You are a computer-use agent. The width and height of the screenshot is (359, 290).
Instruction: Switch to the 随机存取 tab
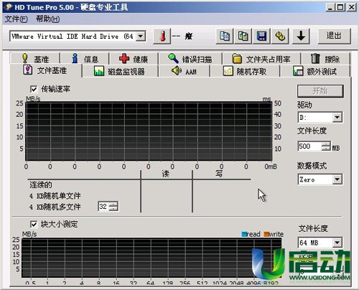coord(245,71)
